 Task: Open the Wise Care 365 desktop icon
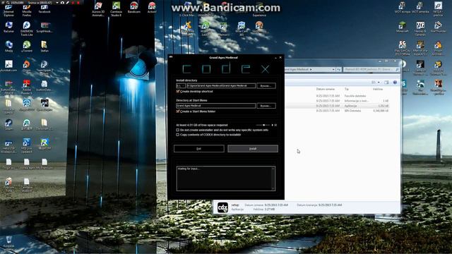point(242,28)
